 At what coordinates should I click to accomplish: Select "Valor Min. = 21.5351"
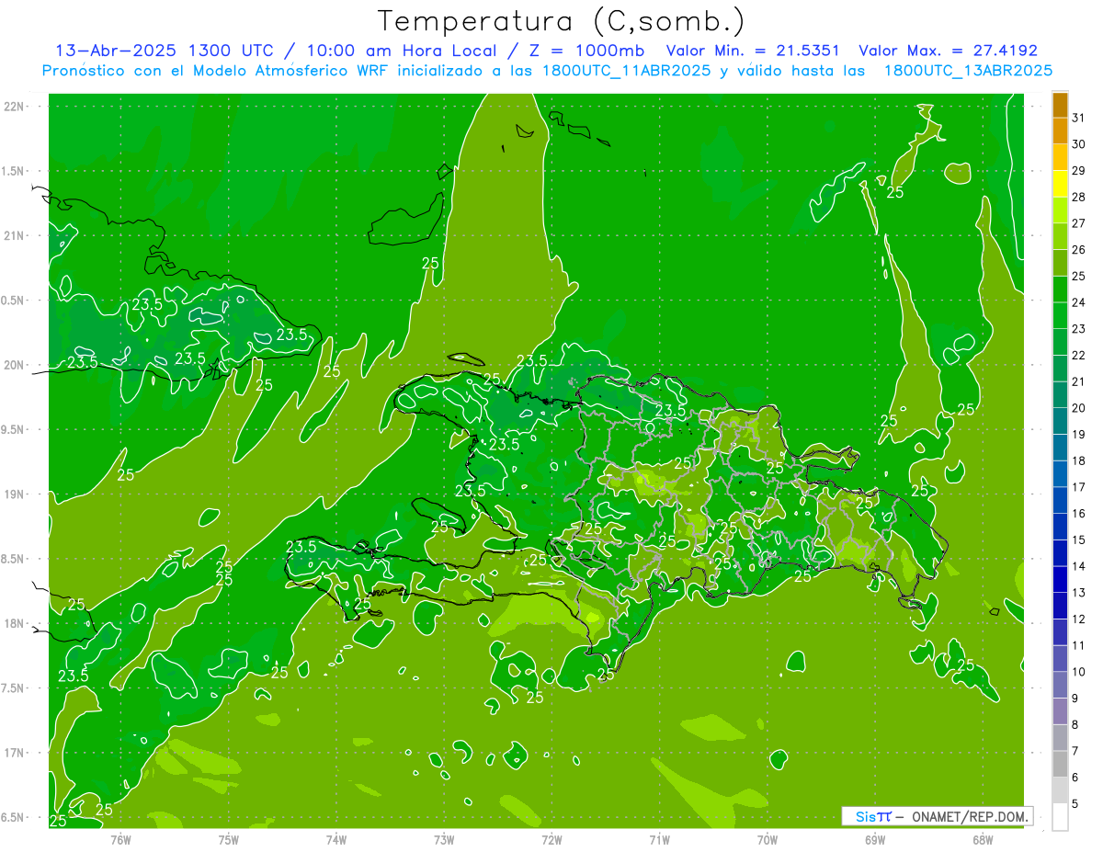(x=753, y=51)
